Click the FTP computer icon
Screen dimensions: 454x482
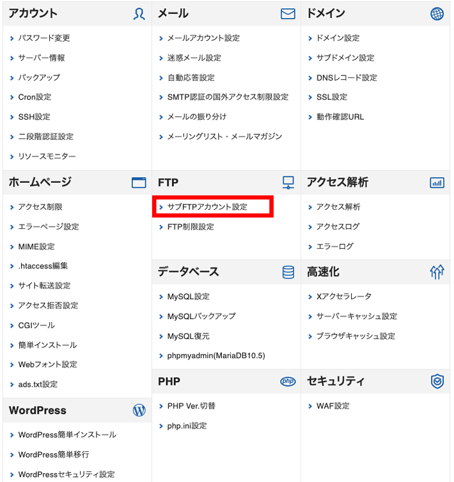click(x=288, y=182)
